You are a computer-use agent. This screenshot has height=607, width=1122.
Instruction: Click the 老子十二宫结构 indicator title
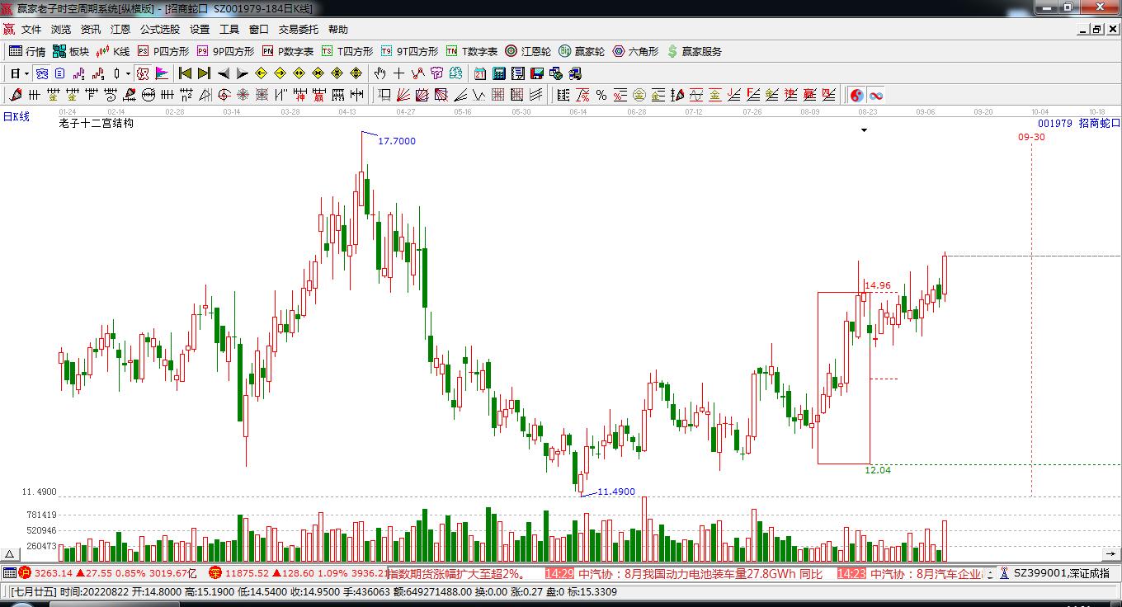tap(97, 123)
